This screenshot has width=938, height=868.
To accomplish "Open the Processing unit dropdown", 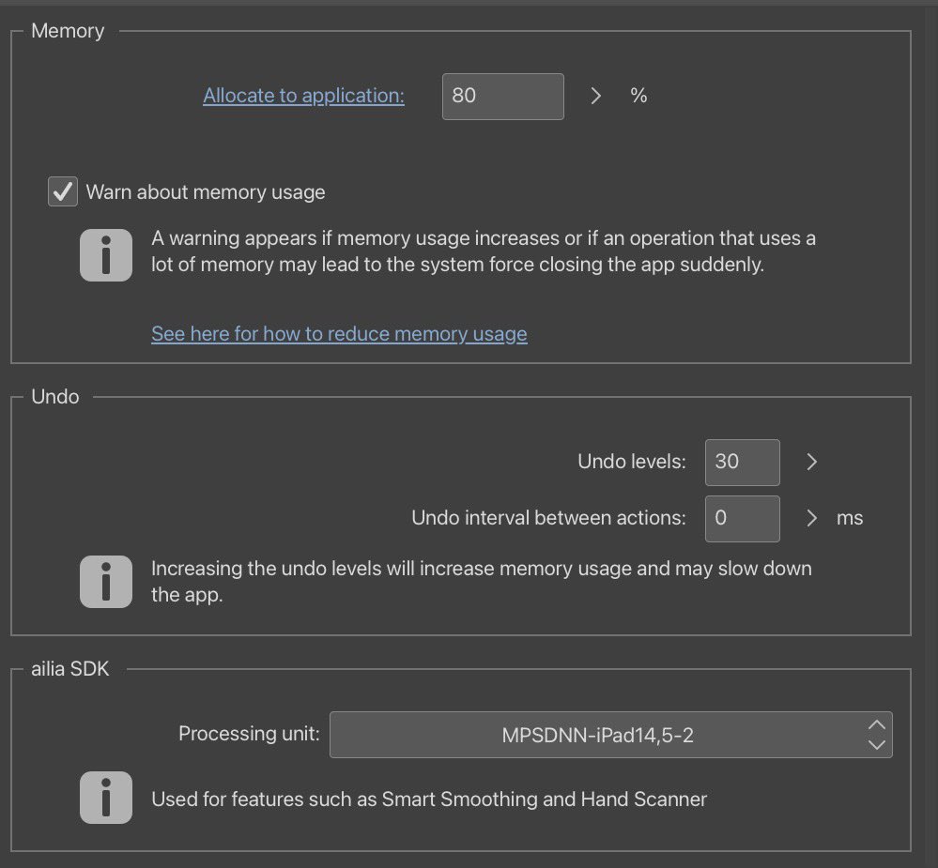I will click(x=610, y=735).
